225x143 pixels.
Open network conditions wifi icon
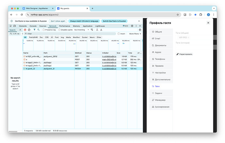coord(92,30)
